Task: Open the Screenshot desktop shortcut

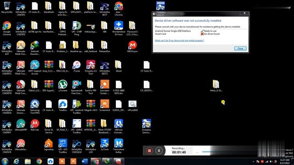Action: click(105, 105)
